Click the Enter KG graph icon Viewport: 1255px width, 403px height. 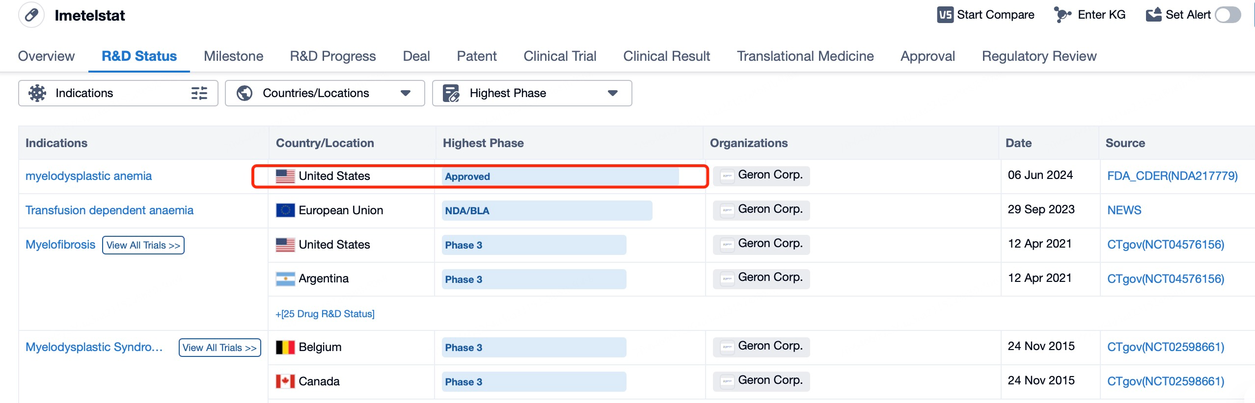coord(1063,15)
